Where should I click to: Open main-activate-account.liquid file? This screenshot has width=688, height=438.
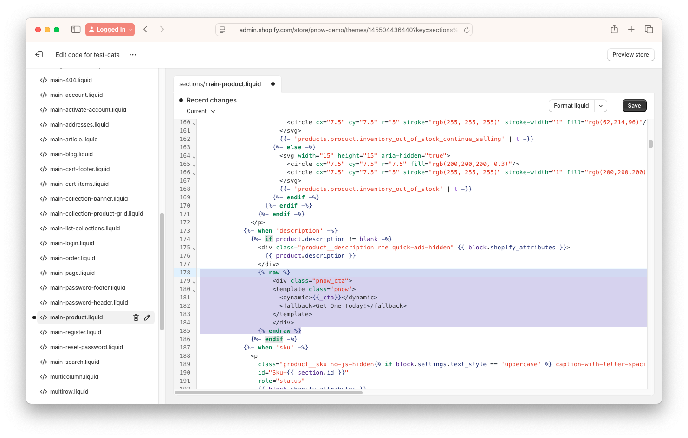88,110
